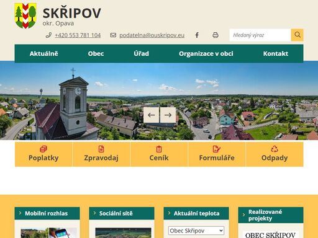Click the signed-form icon above Formuláře
Image resolution: width=318 pixels, height=238 pixels.
(x=217, y=149)
